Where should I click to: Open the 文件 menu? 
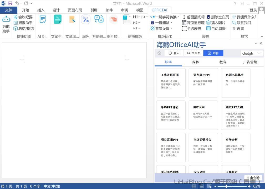point(9,10)
